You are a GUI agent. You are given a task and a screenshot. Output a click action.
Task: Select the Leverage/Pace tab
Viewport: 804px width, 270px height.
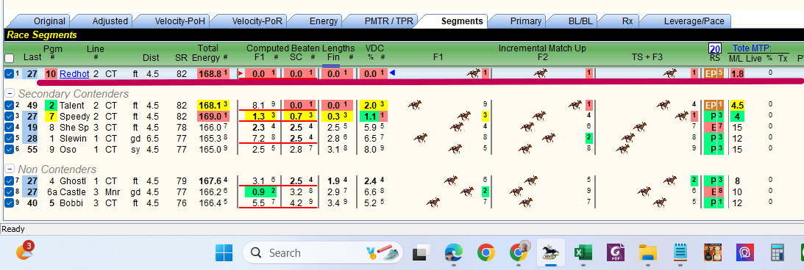coord(694,21)
